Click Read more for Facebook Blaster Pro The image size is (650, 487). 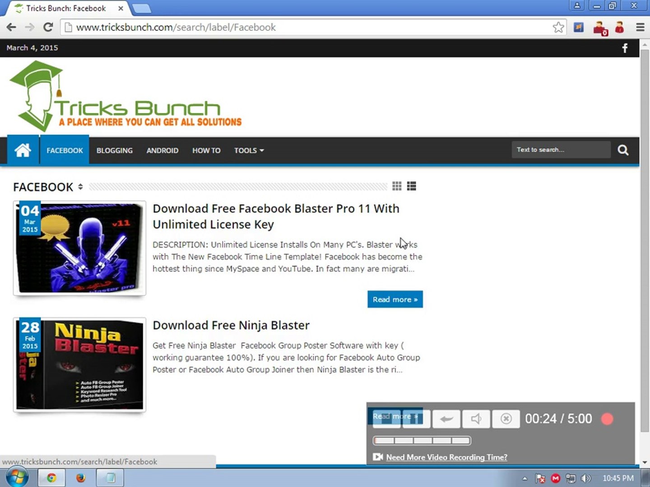coord(395,299)
